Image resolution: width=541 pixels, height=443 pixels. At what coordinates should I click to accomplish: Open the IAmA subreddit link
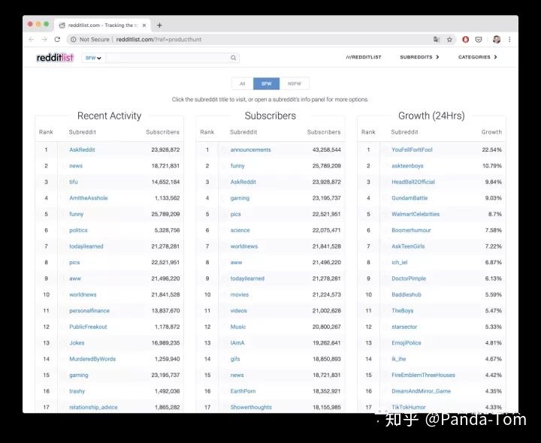(237, 342)
